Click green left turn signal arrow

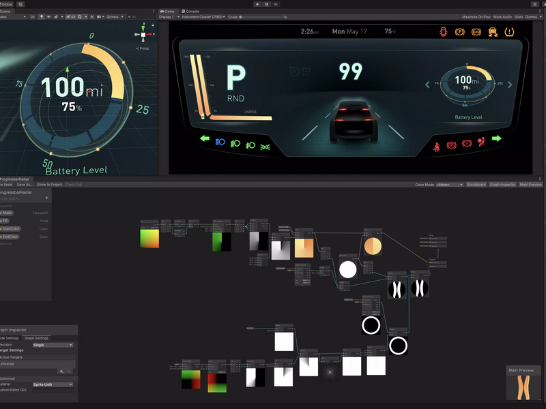pyautogui.click(x=205, y=138)
